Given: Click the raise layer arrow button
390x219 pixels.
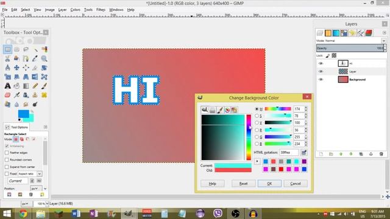Looking at the screenshot, I should click(x=341, y=154).
